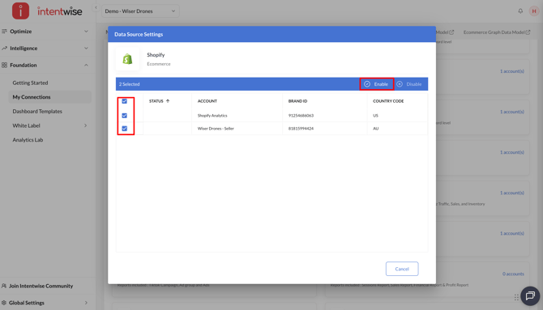Viewport: 543px width, 310px height.
Task: Click brand ID 81815994424
Action: (x=301, y=129)
